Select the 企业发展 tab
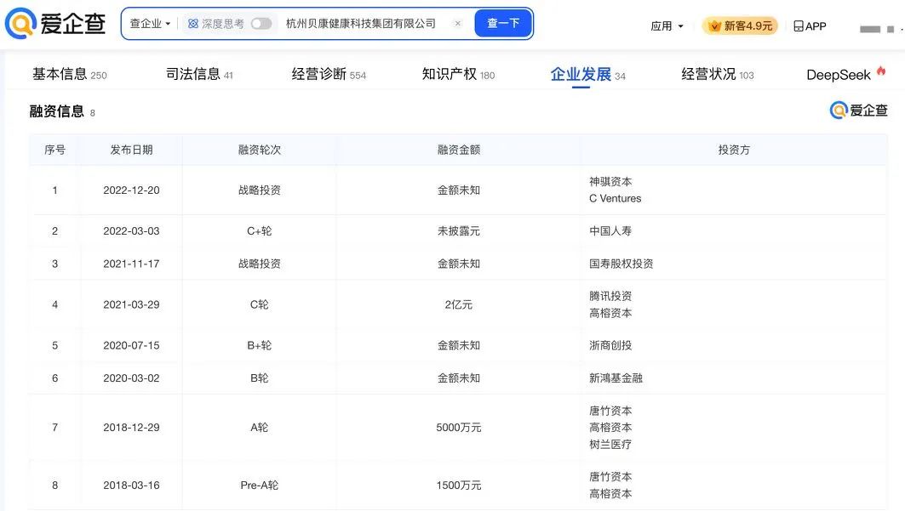This screenshot has height=511, width=905. tap(587, 74)
